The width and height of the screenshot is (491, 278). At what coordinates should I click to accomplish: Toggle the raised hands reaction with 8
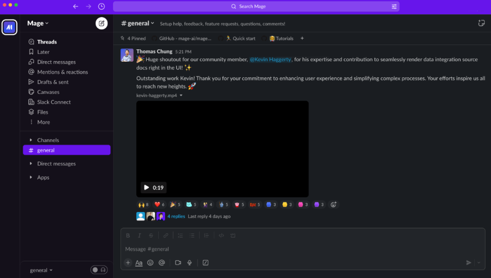143,205
